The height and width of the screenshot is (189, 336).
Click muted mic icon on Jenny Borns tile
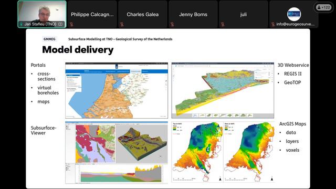(x=172, y=24)
